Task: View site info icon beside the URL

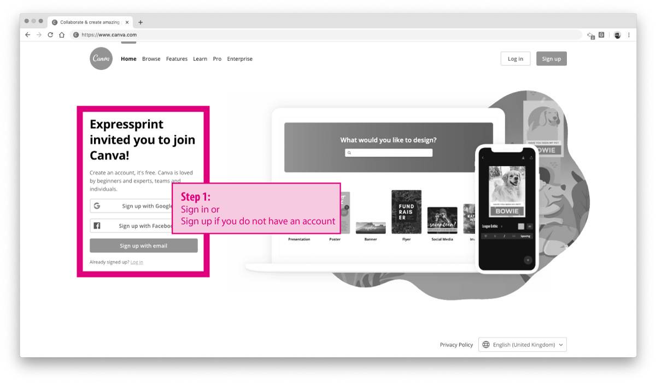Action: (76, 35)
